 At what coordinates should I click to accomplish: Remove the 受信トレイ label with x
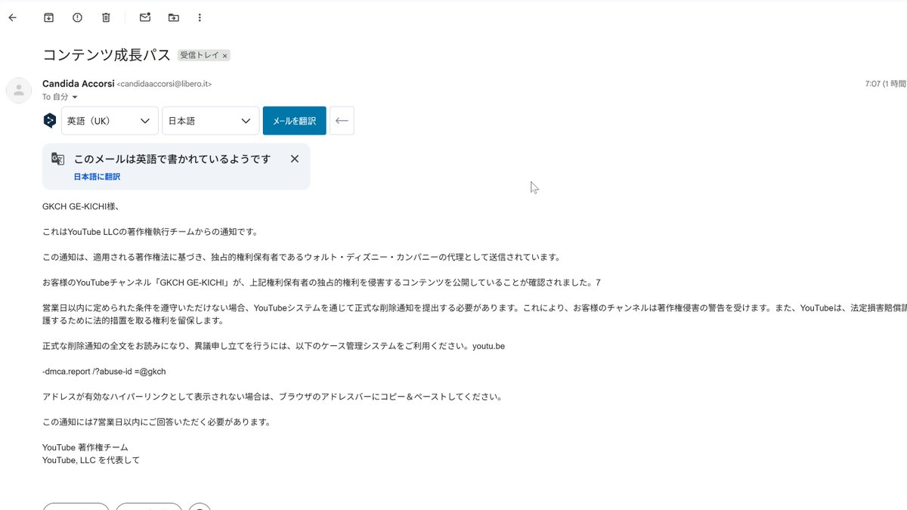click(225, 56)
